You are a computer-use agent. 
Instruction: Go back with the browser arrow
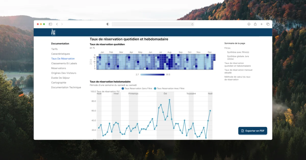coord(57,24)
